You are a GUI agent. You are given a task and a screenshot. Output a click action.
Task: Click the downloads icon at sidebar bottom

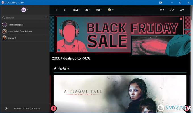(6, 108)
